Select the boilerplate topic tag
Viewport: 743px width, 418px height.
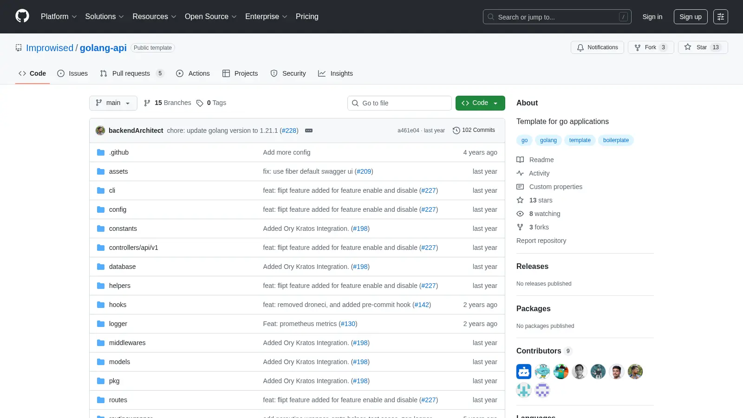[x=616, y=140]
